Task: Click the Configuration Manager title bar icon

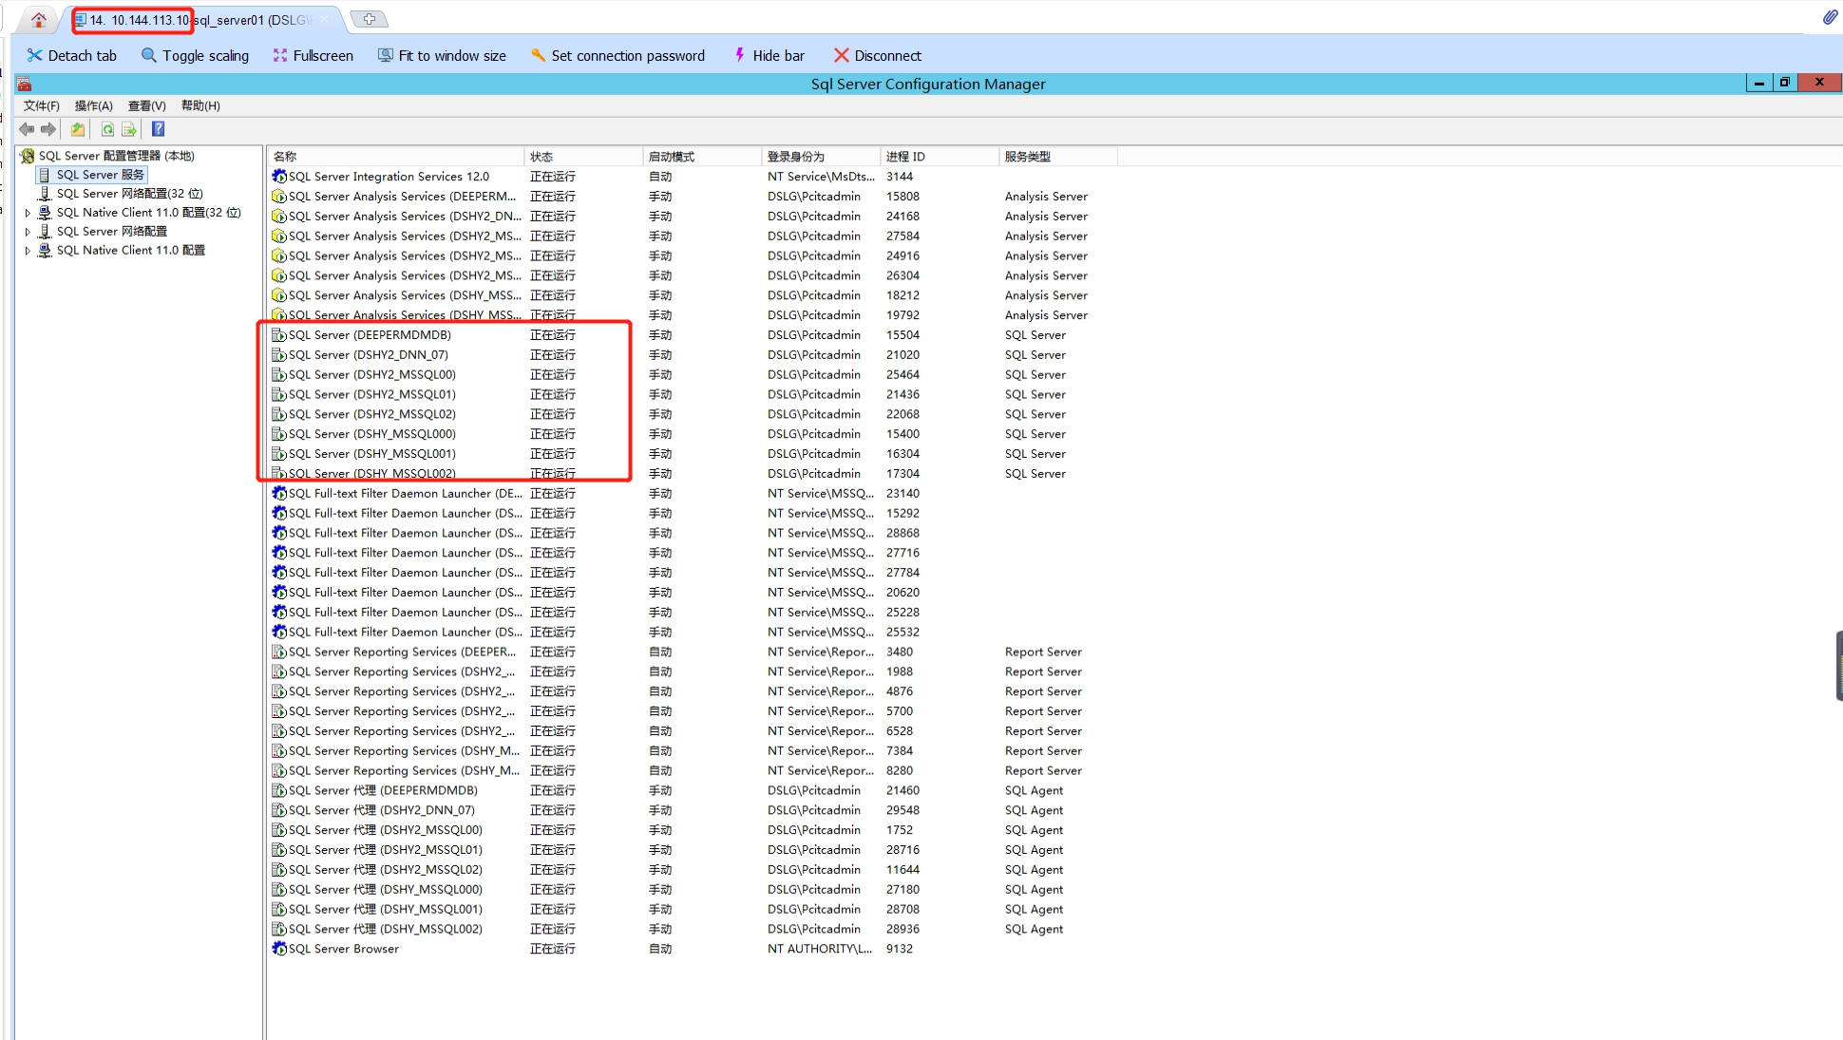Action: [x=25, y=84]
